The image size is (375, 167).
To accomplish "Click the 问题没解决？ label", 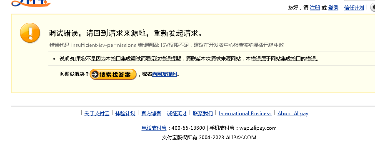I will point(74,74).
